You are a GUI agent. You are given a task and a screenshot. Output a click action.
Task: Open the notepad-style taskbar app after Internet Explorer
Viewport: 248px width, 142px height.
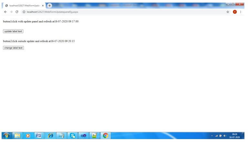[61, 136]
